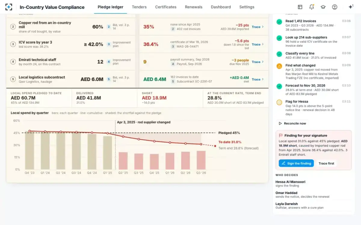The image size is (361, 225).
Task: Open the sparkle AI assistant icon
Action: (350, 7)
